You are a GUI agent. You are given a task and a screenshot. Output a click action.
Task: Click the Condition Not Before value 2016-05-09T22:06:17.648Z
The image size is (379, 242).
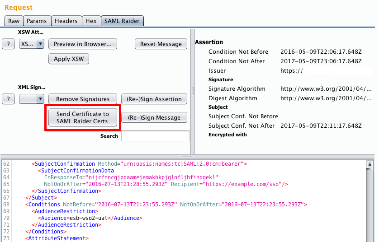[x=321, y=51]
